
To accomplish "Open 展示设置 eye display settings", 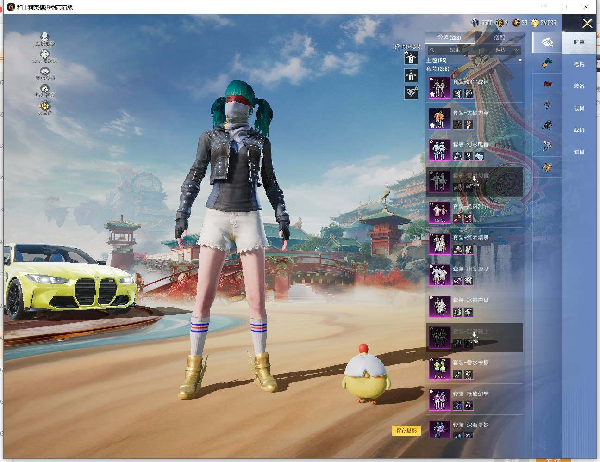I will [45, 72].
